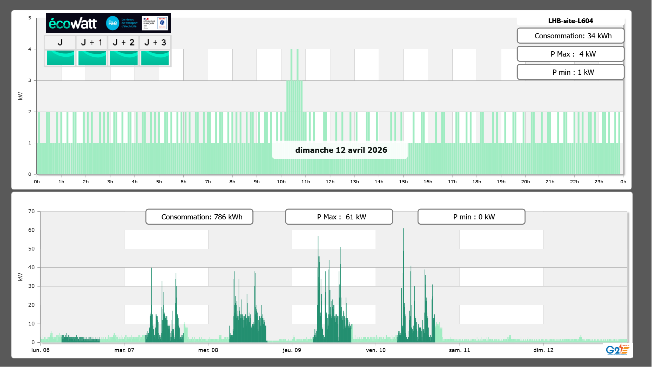Click the P Max : 61 kW box
Viewport: 652px width, 367px height.
(339, 217)
